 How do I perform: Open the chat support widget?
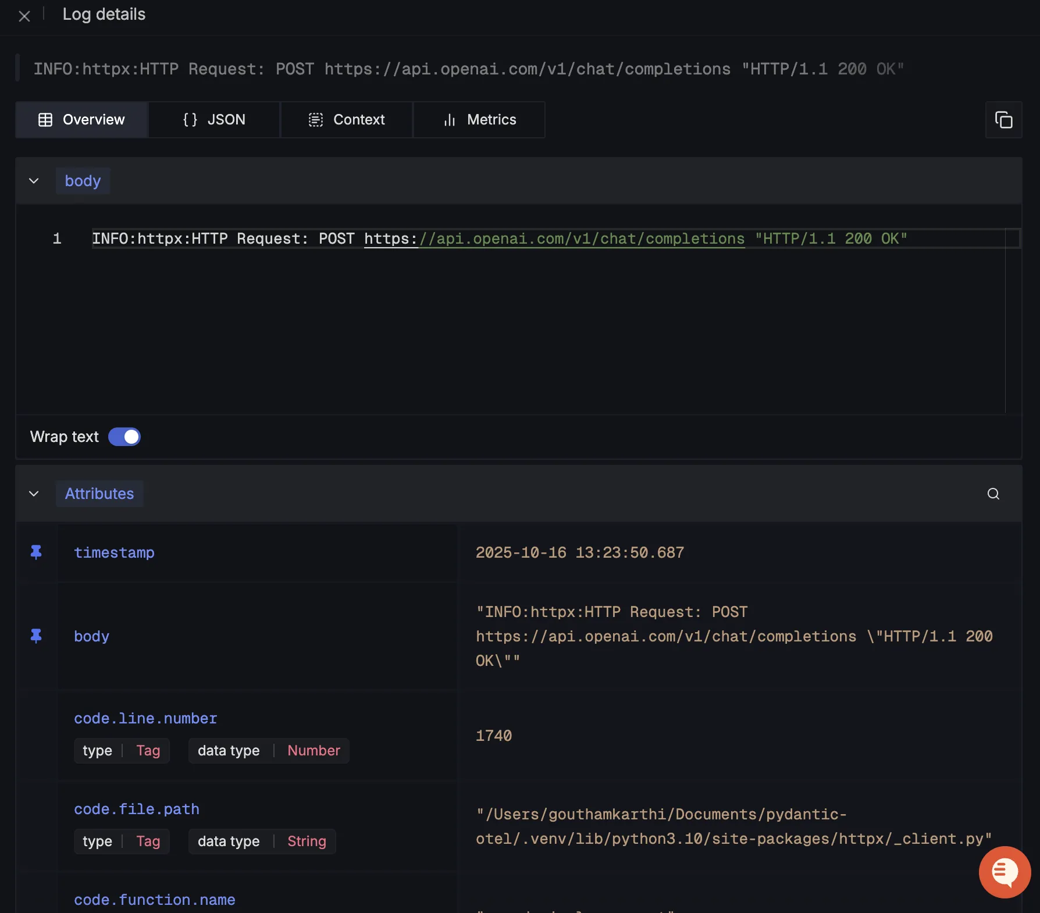point(1005,872)
